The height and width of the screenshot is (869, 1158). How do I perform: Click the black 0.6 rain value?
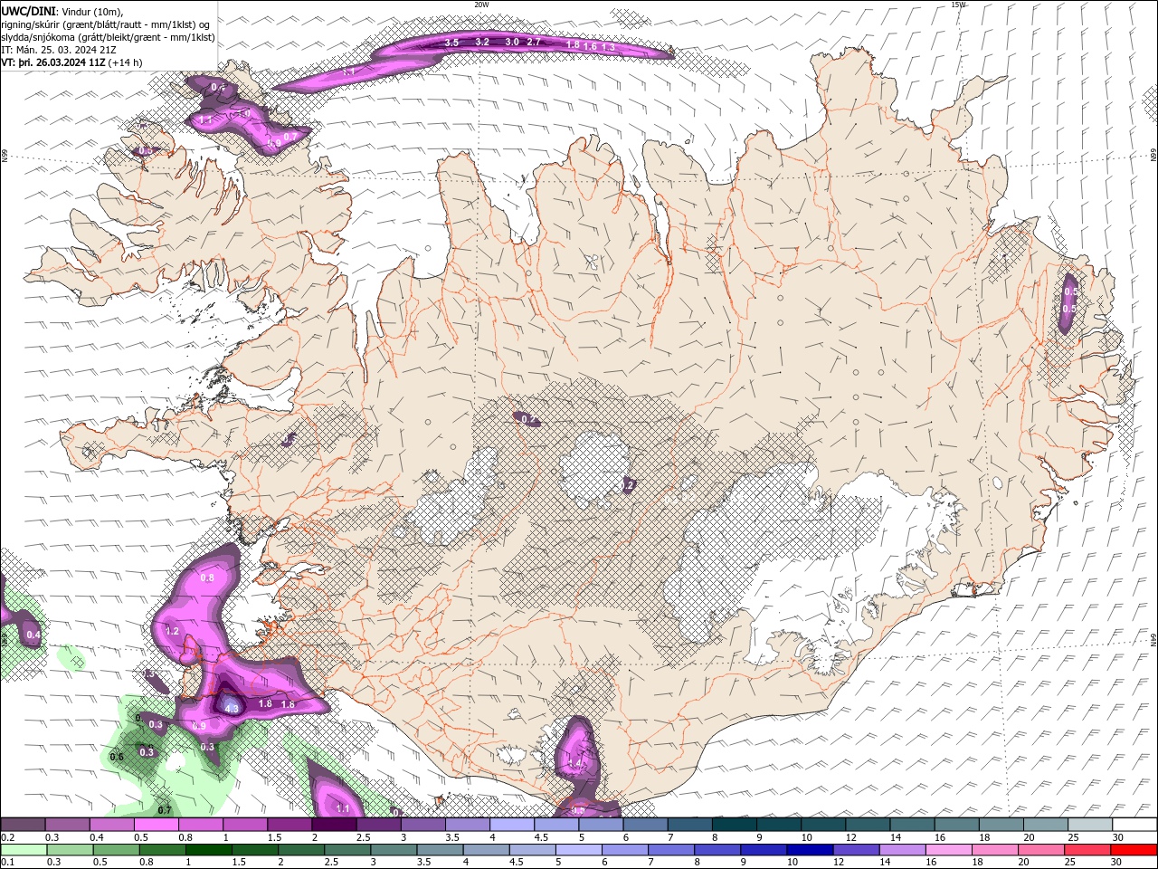pyautogui.click(x=117, y=757)
